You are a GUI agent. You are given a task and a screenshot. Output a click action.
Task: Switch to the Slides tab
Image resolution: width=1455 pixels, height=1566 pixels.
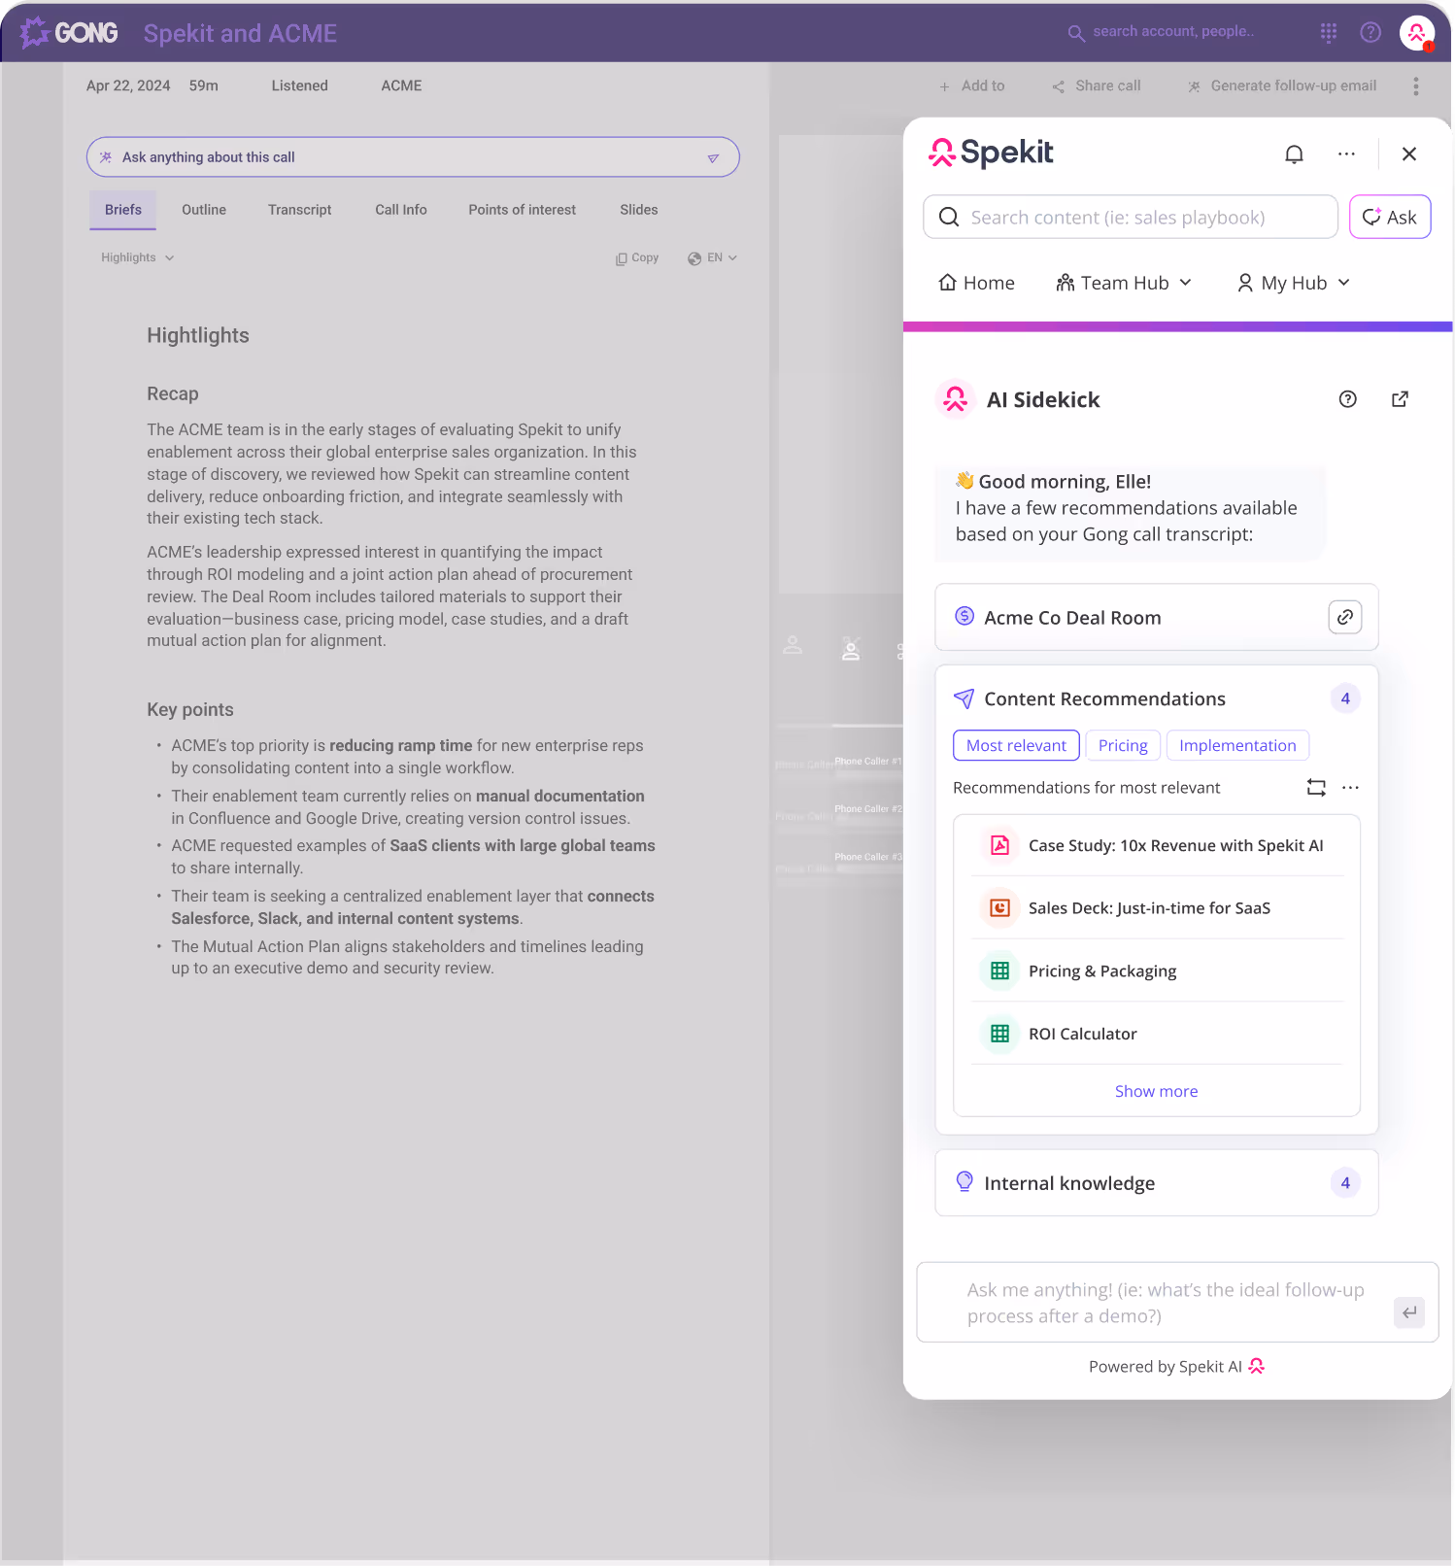coord(639,210)
